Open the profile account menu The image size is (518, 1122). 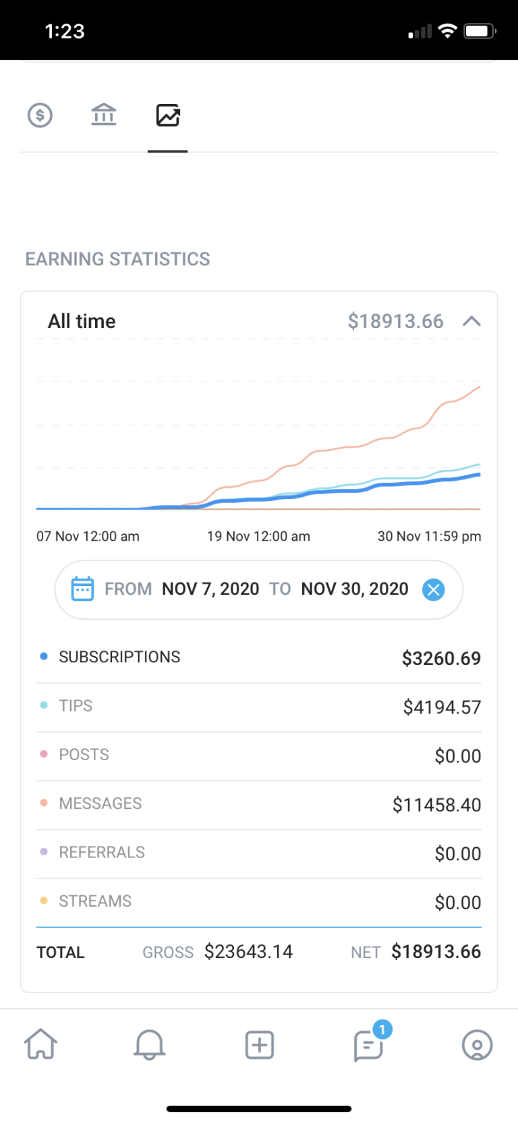coord(477,1045)
